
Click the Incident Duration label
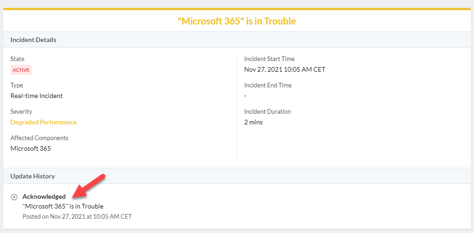tap(268, 111)
